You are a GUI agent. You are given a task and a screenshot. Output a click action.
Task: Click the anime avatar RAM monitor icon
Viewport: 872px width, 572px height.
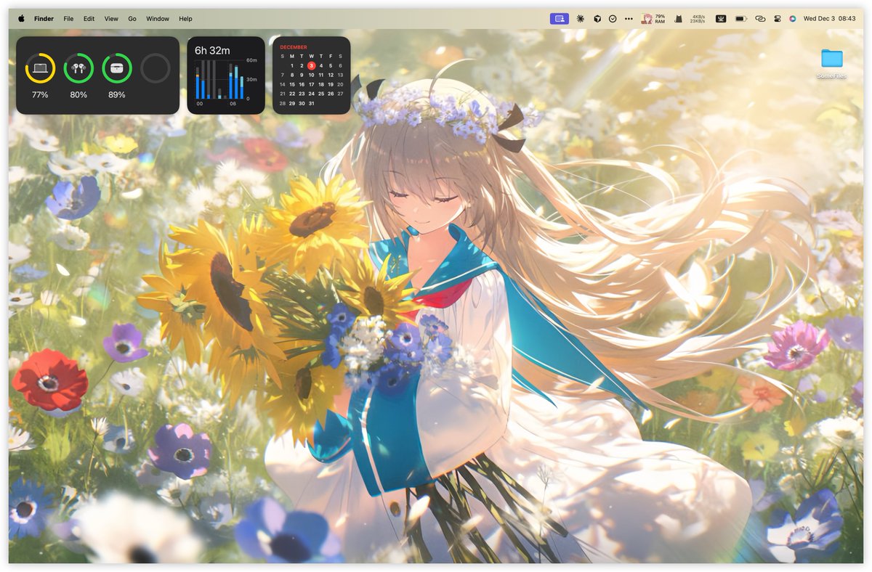pyautogui.click(x=646, y=19)
